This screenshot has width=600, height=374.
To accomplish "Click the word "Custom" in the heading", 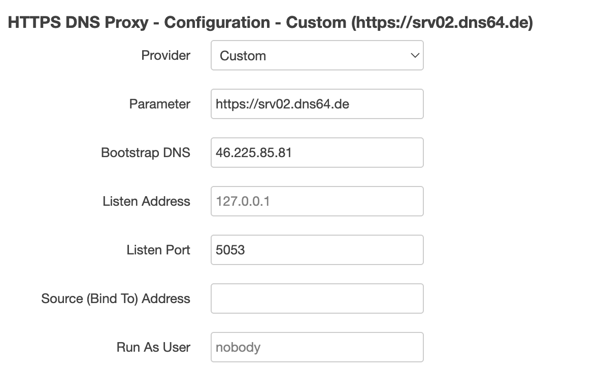I will coord(315,23).
